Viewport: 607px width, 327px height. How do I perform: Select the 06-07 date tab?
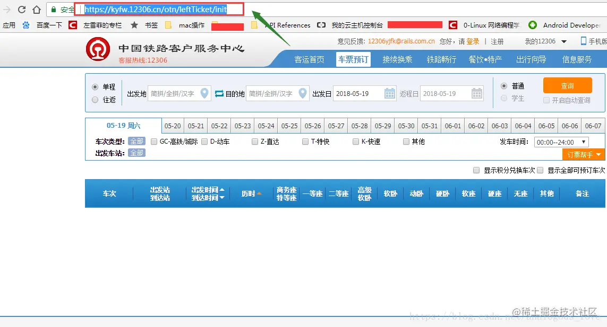click(593, 126)
